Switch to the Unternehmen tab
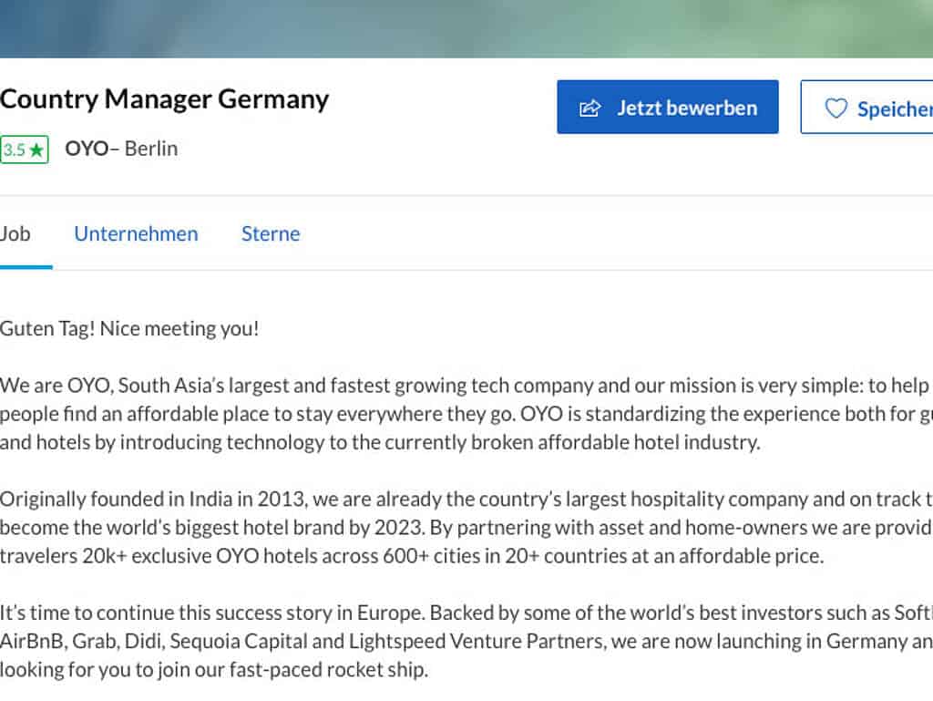933x701 pixels. point(136,234)
